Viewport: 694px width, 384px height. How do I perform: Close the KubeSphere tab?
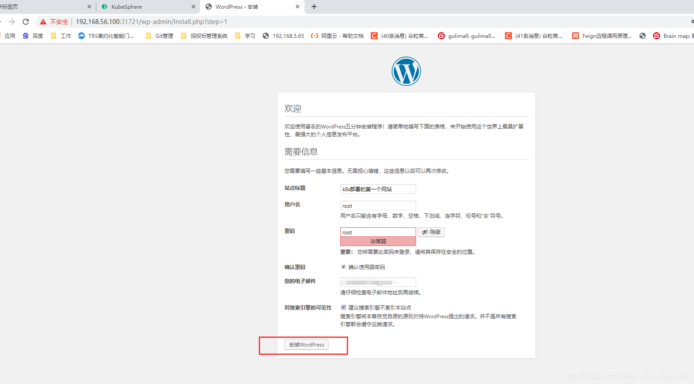pos(193,7)
